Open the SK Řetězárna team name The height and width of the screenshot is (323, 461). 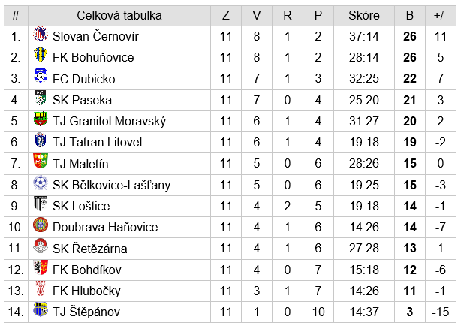coord(89,249)
